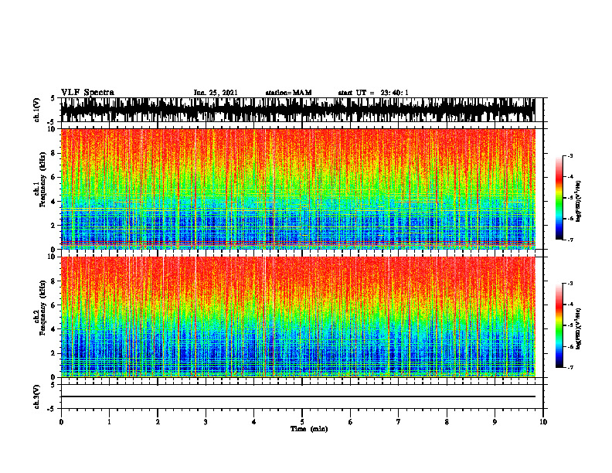Image resolution: width=612 pixels, height=473 pixels.
Task: Click the "station=MAM" header label
Action: [288, 93]
